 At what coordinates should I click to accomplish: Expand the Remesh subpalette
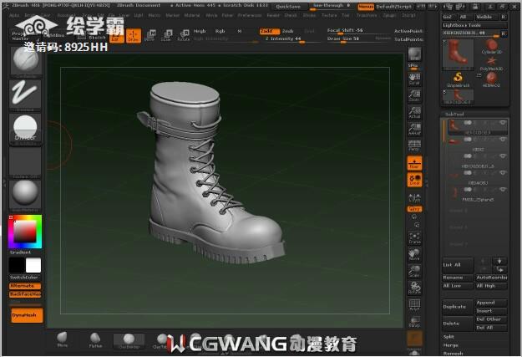click(x=453, y=353)
